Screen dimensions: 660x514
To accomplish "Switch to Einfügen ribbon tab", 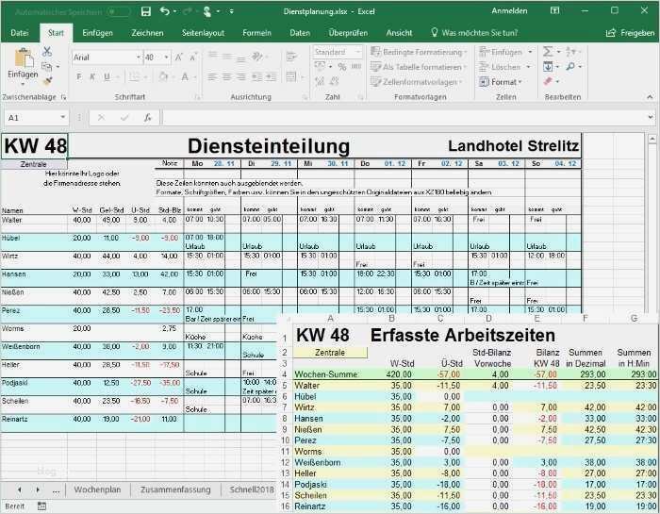I will tap(97, 33).
